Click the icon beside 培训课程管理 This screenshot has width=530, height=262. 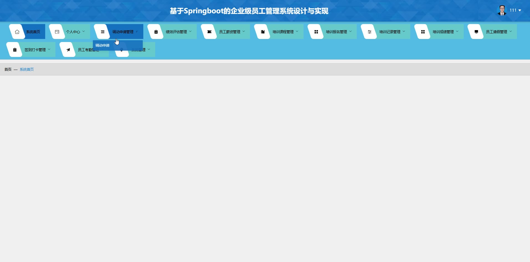click(x=263, y=32)
